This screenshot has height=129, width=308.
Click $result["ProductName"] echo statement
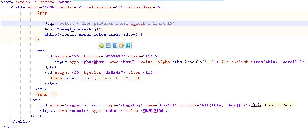95,78
